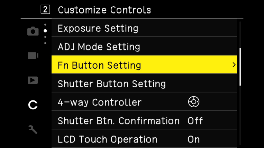
Task: Click the vertical scrollbar thumb
Action: (x=240, y=66)
